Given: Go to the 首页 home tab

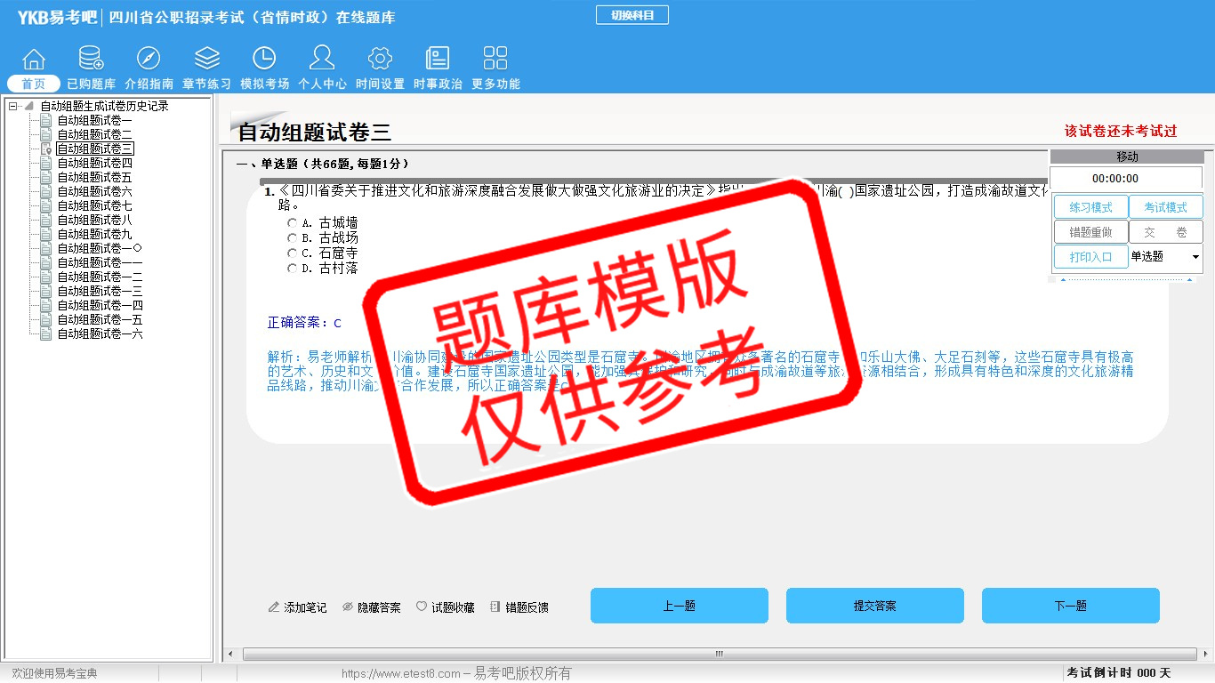Looking at the screenshot, I should pyautogui.click(x=34, y=84).
